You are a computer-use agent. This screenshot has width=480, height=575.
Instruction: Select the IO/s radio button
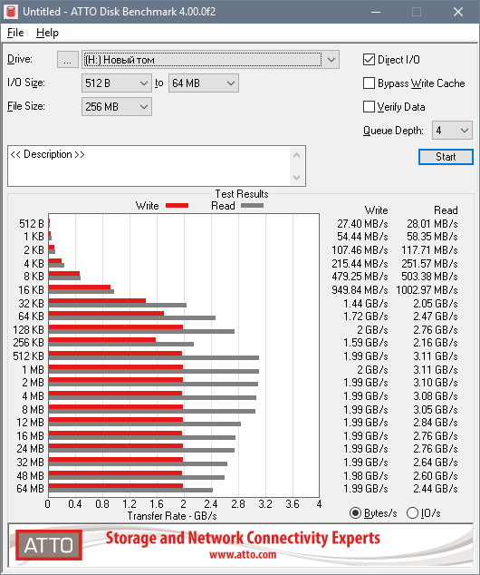(x=412, y=513)
